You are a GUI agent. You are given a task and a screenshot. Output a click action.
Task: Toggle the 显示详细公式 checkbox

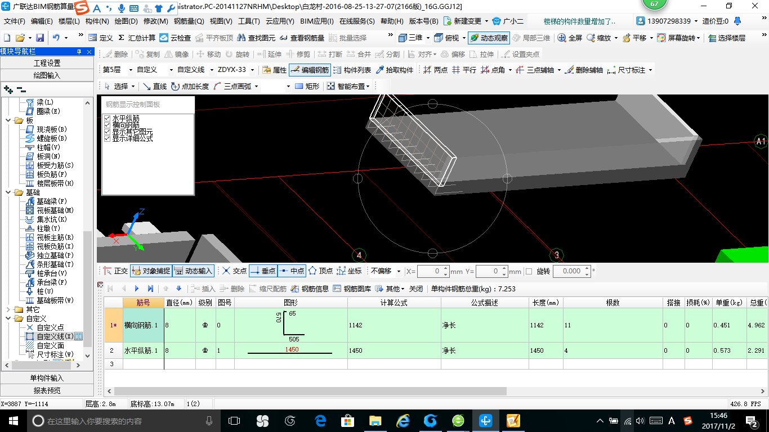[x=108, y=138]
